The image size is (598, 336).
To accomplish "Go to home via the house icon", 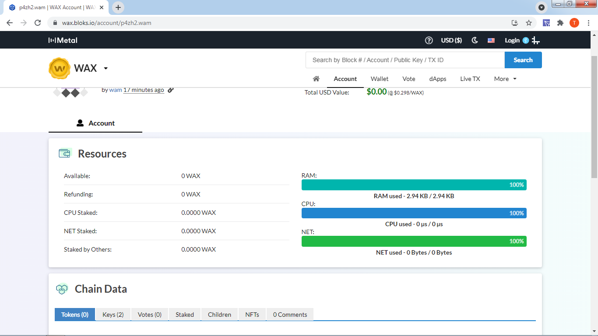I will coord(316,79).
